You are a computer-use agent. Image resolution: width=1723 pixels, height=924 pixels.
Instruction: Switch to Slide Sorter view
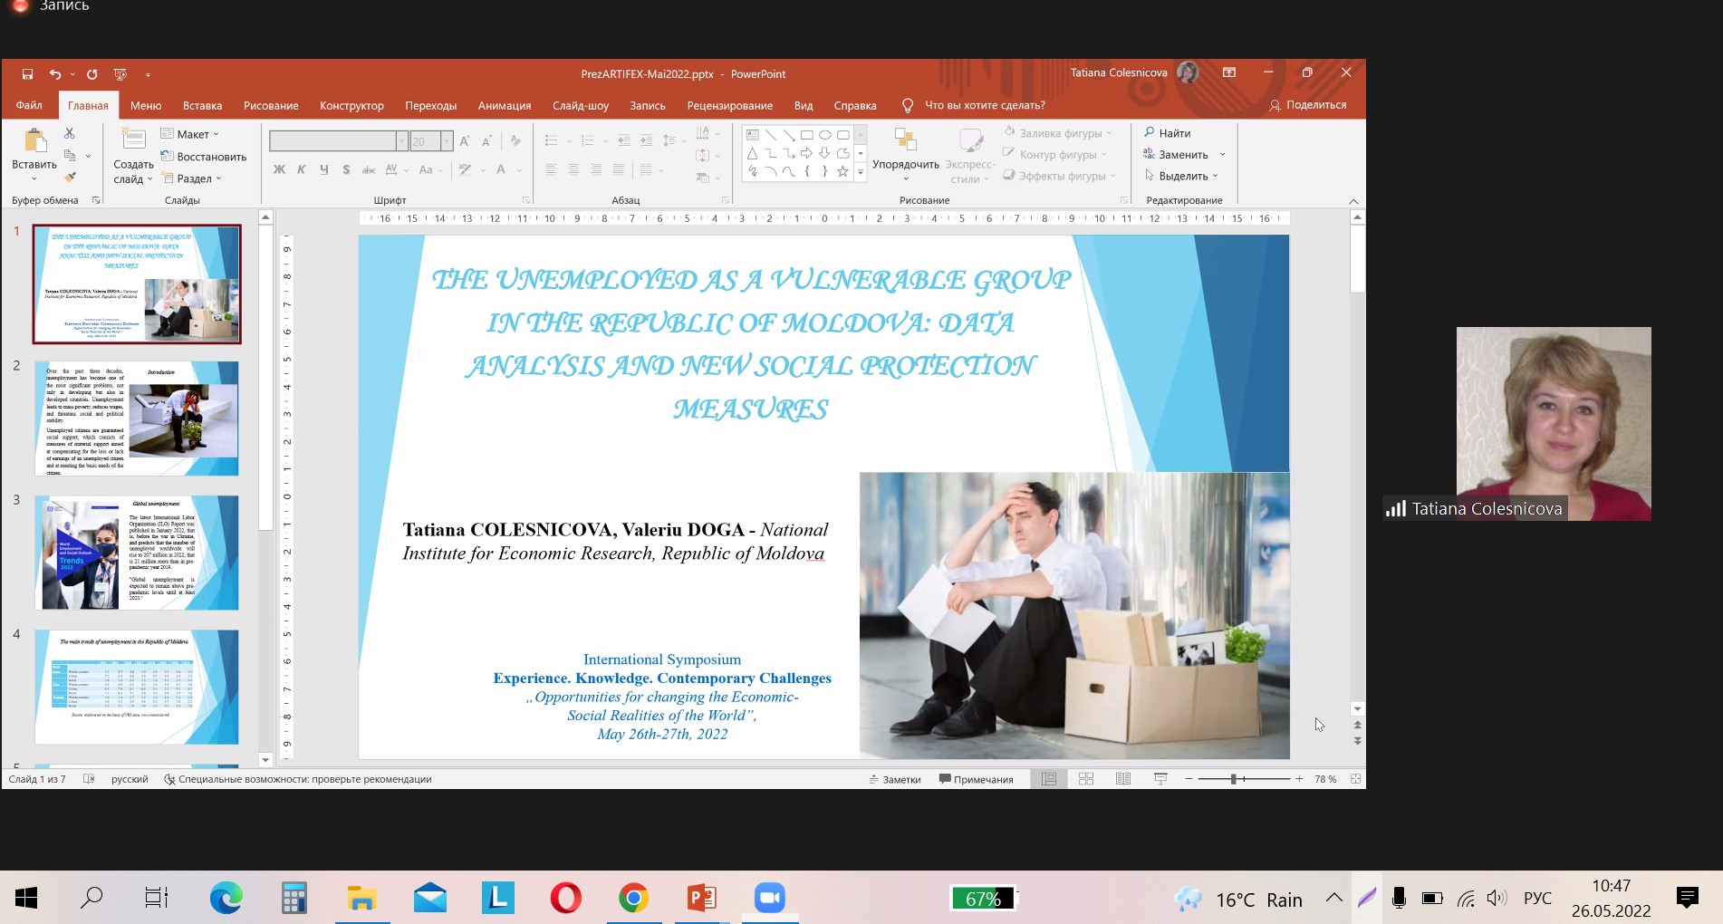1086,779
